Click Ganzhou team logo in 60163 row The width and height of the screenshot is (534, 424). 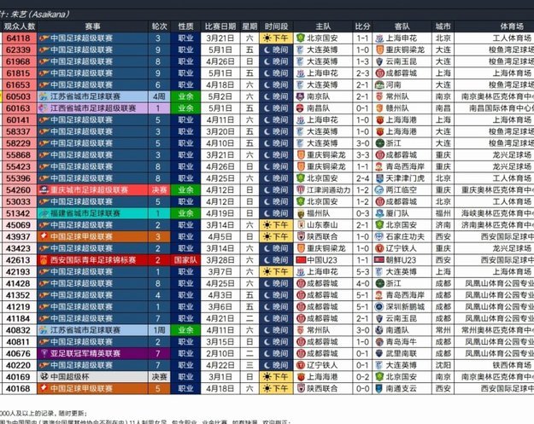coord(379,108)
